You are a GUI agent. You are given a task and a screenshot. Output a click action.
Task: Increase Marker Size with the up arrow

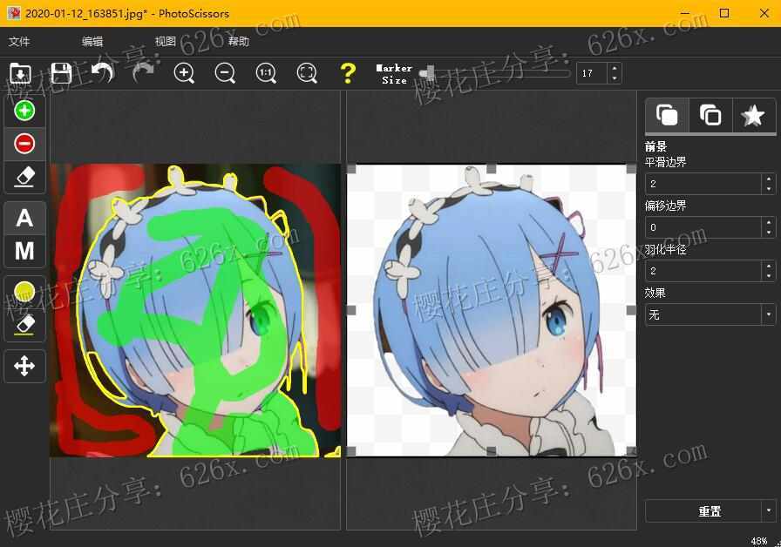pos(615,68)
